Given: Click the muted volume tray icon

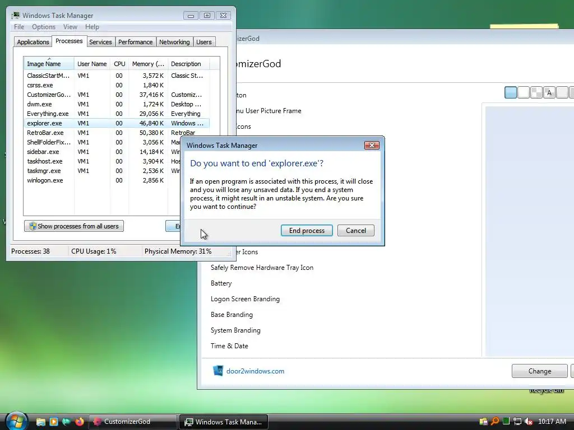Looking at the screenshot, I should [529, 422].
